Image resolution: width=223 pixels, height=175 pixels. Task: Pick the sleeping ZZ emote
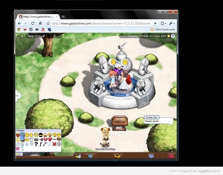[50, 144]
